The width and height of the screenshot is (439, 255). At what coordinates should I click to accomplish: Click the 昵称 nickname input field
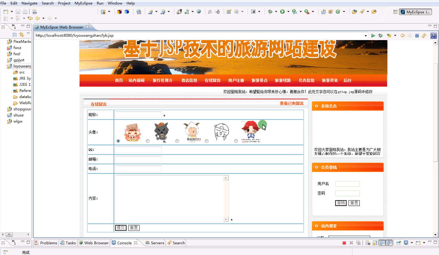tap(138, 115)
